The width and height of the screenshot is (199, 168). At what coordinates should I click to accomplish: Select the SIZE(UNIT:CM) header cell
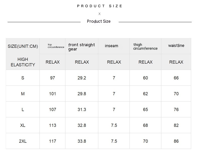pyautogui.click(x=23, y=46)
